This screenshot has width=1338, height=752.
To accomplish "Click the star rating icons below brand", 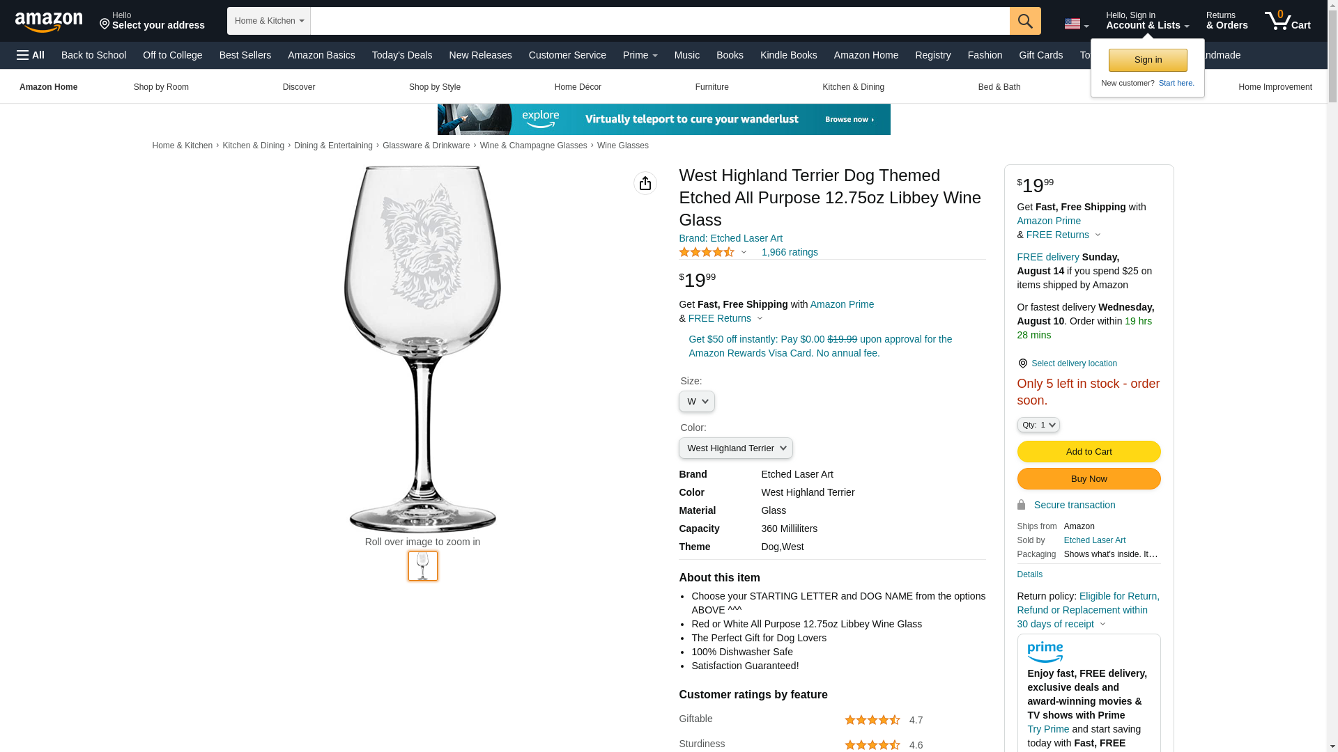I will (x=707, y=252).
